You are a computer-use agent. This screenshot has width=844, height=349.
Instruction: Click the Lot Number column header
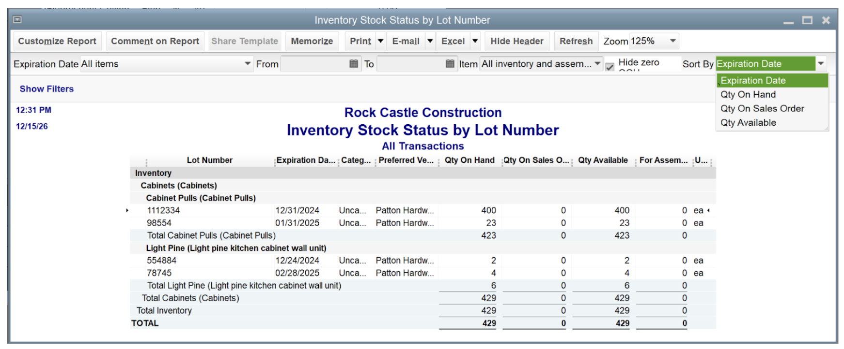pos(210,160)
